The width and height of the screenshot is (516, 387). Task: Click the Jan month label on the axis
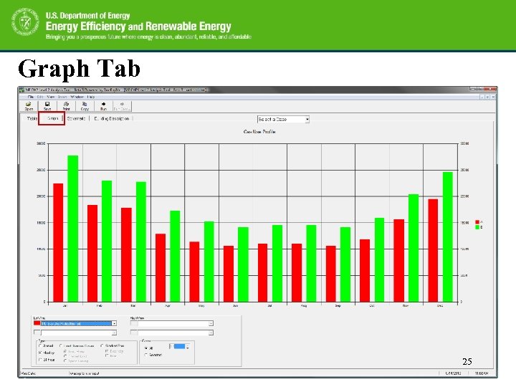pos(65,306)
